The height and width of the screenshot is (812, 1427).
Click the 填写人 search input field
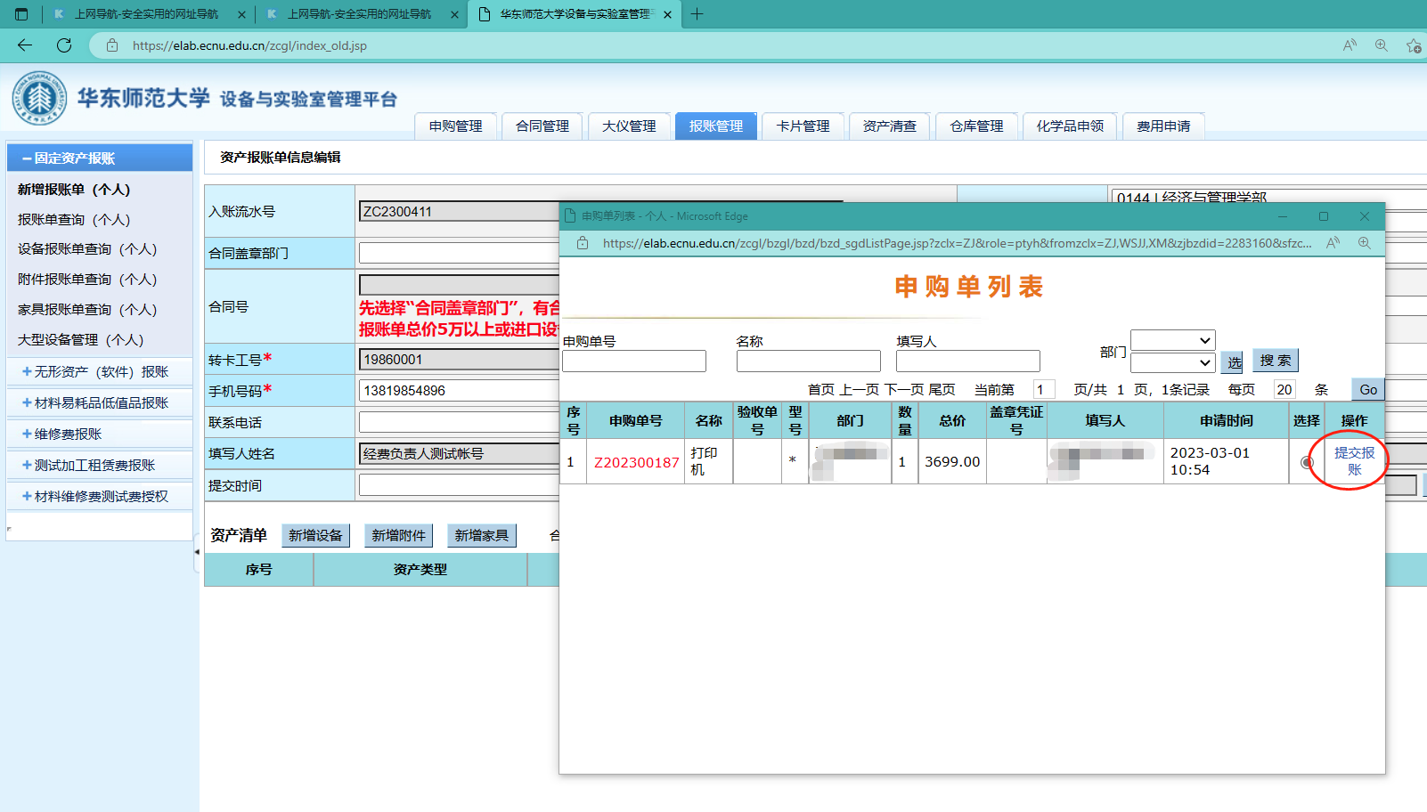point(967,361)
